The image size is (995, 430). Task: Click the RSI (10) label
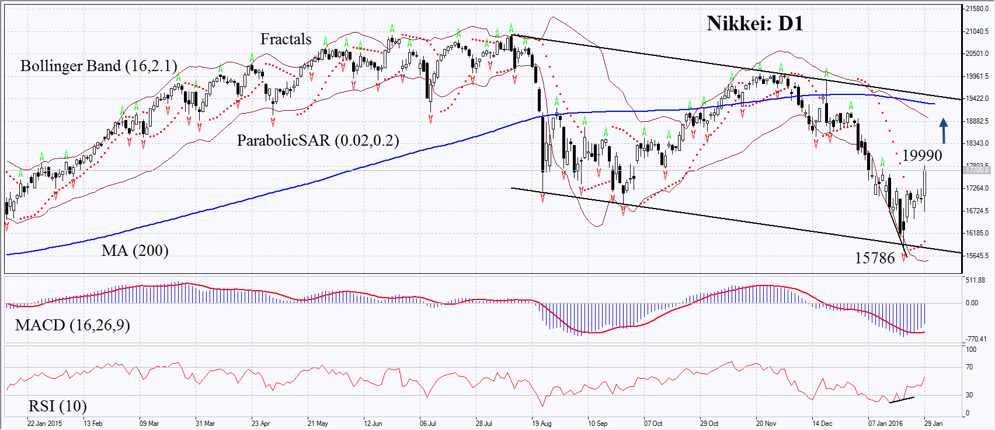click(57, 406)
